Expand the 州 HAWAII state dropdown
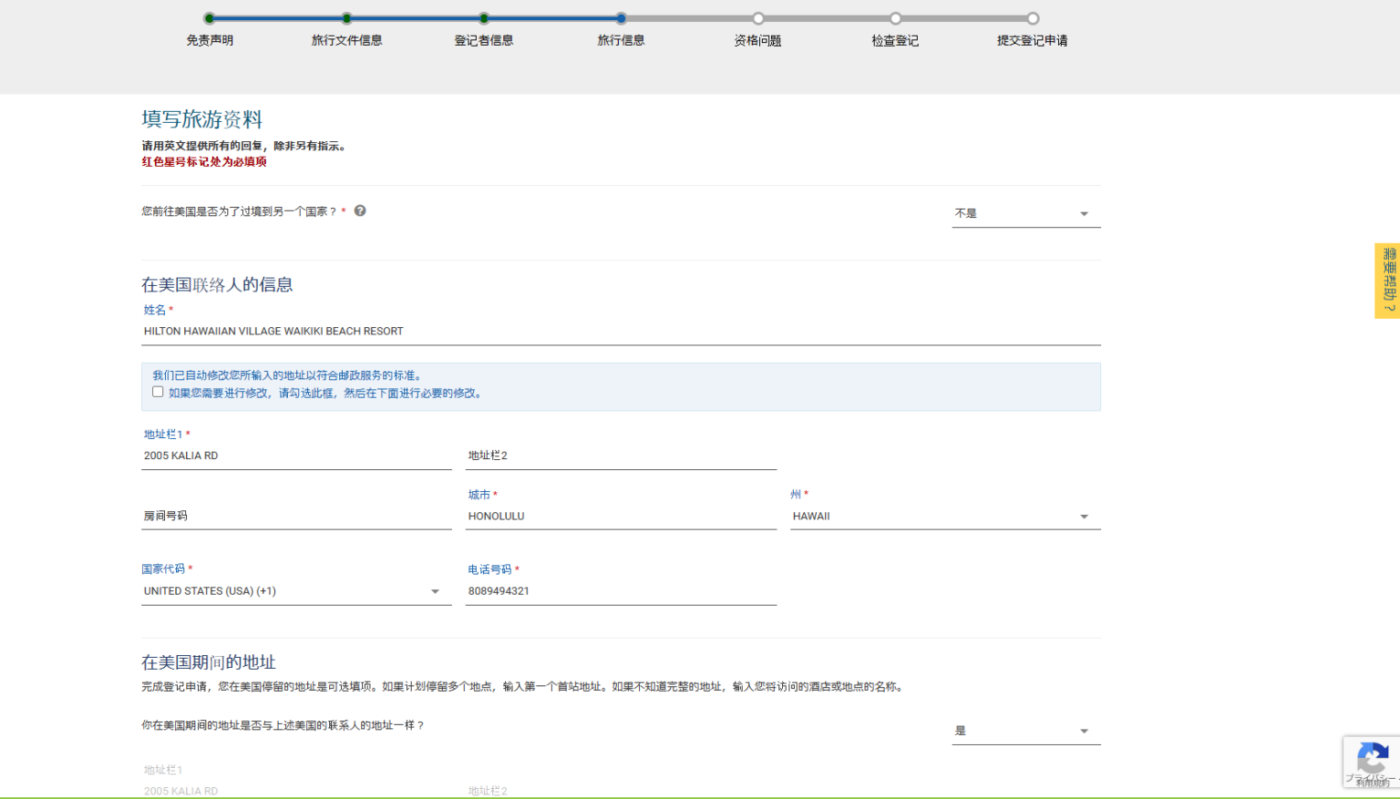Image resolution: width=1400 pixels, height=799 pixels. coord(944,517)
